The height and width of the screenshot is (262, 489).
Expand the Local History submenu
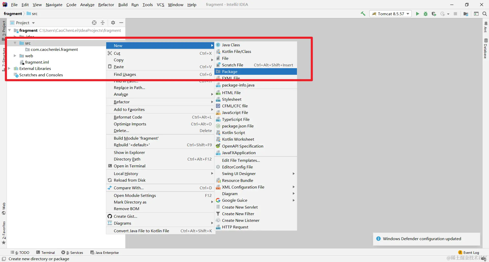point(160,173)
